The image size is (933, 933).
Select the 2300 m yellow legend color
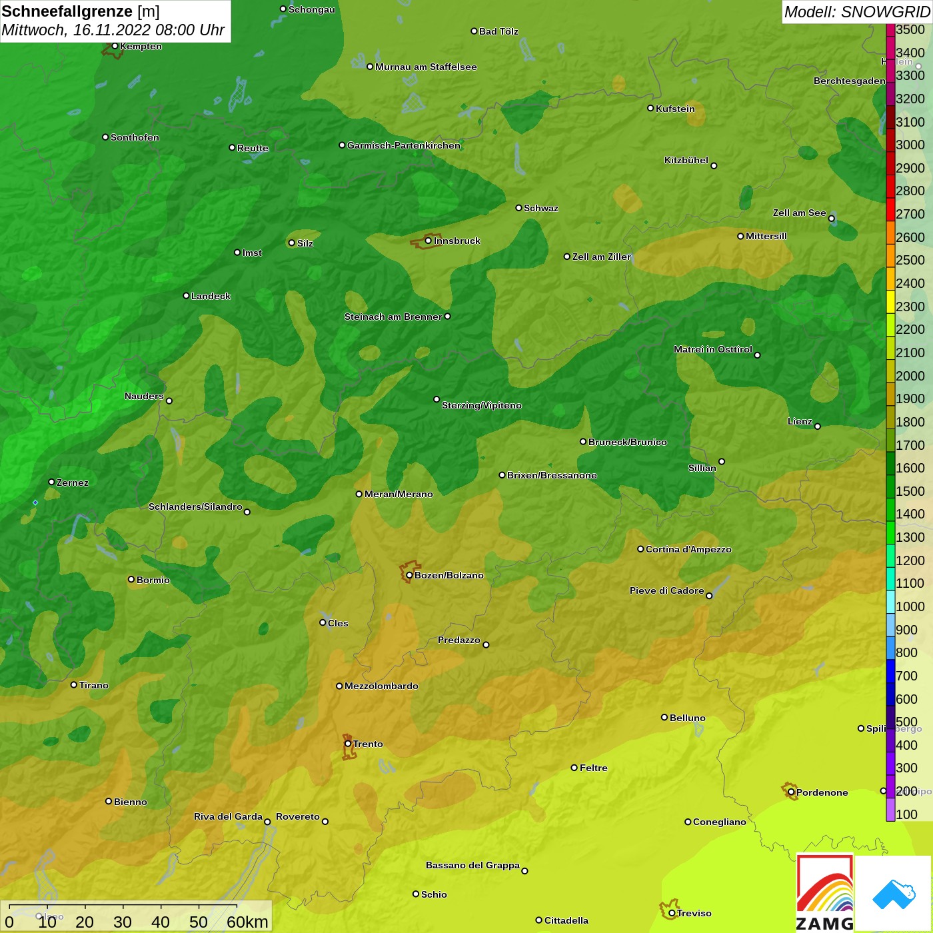pos(890,302)
